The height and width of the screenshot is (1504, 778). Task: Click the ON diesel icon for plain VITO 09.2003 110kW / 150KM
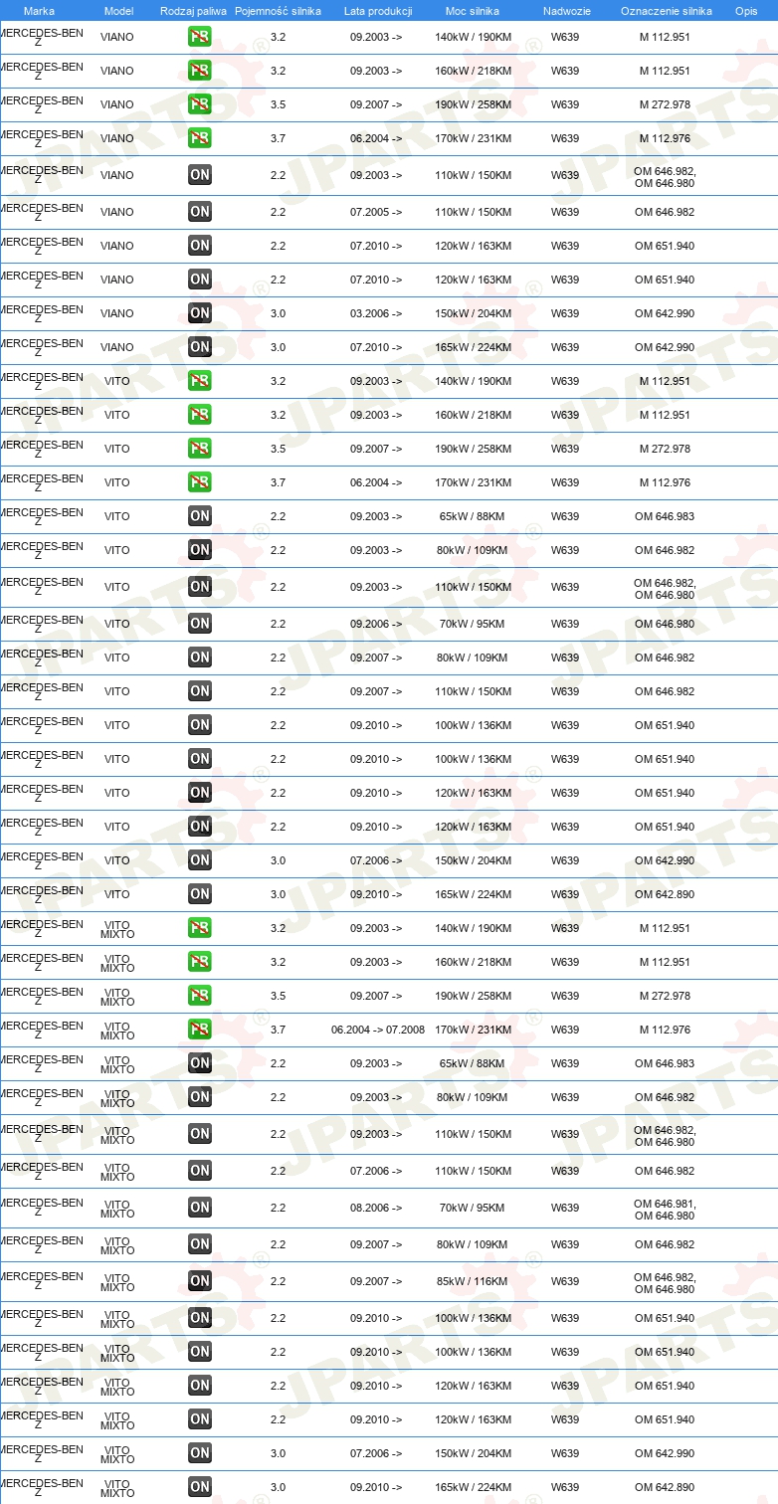[x=200, y=587]
